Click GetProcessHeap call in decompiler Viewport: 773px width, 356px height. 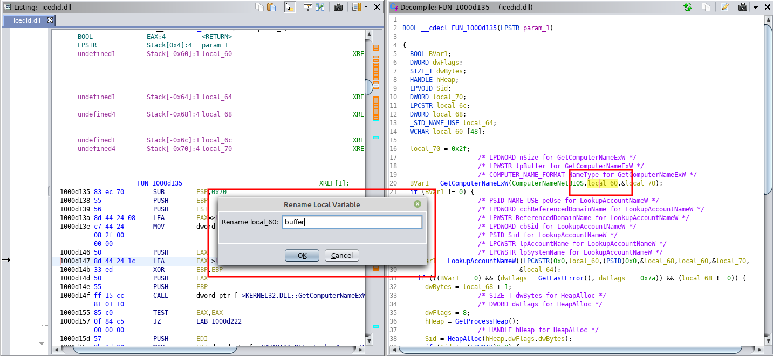point(482,321)
